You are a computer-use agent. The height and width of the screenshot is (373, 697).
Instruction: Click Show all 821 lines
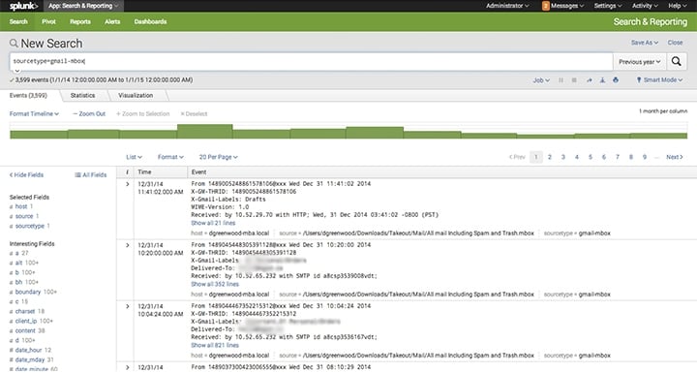(x=215, y=346)
